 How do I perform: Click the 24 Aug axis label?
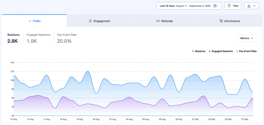pos(129,119)
